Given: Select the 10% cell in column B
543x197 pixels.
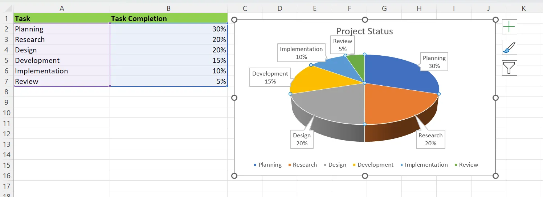Looking at the screenshot, I should 169,71.
